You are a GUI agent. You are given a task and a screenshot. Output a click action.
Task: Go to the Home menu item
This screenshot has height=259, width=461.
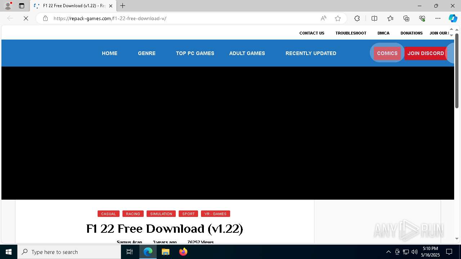pyautogui.click(x=109, y=53)
